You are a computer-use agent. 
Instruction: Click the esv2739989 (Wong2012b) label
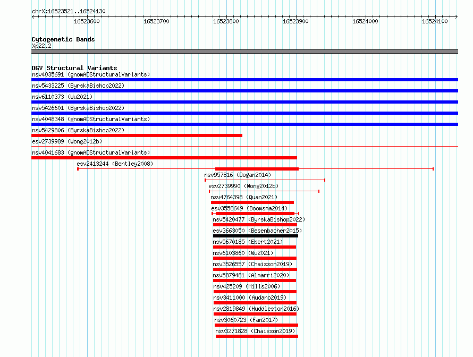(67, 141)
